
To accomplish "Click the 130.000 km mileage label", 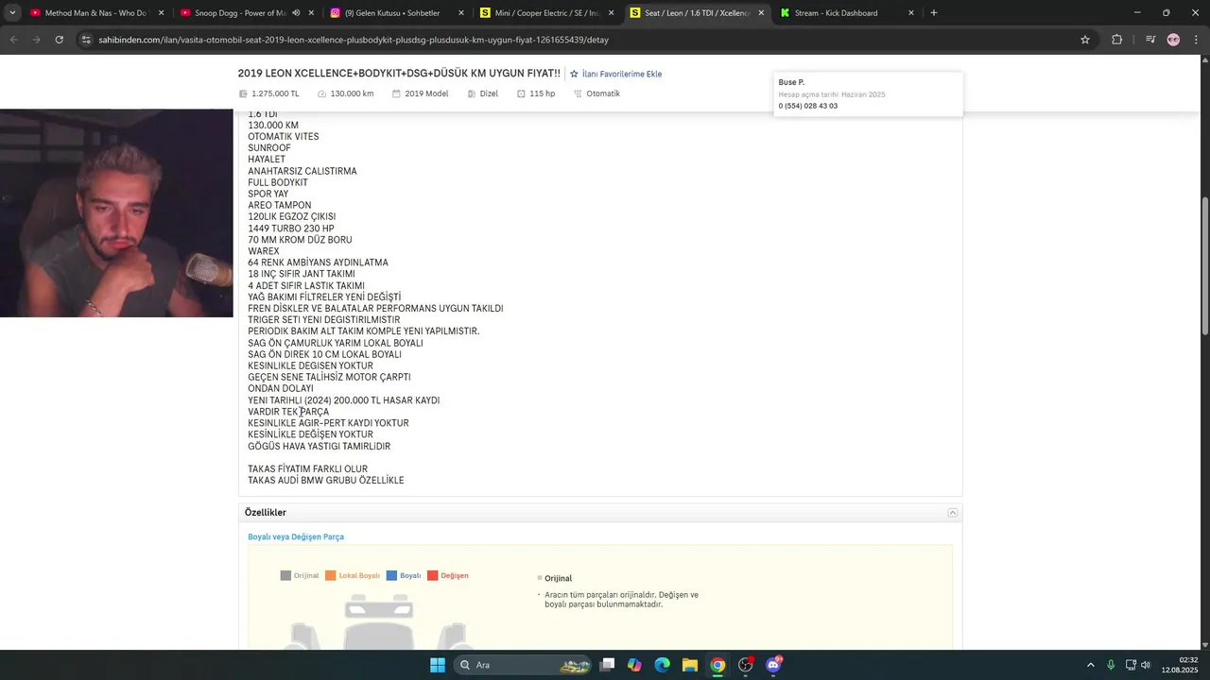I will coord(352,93).
